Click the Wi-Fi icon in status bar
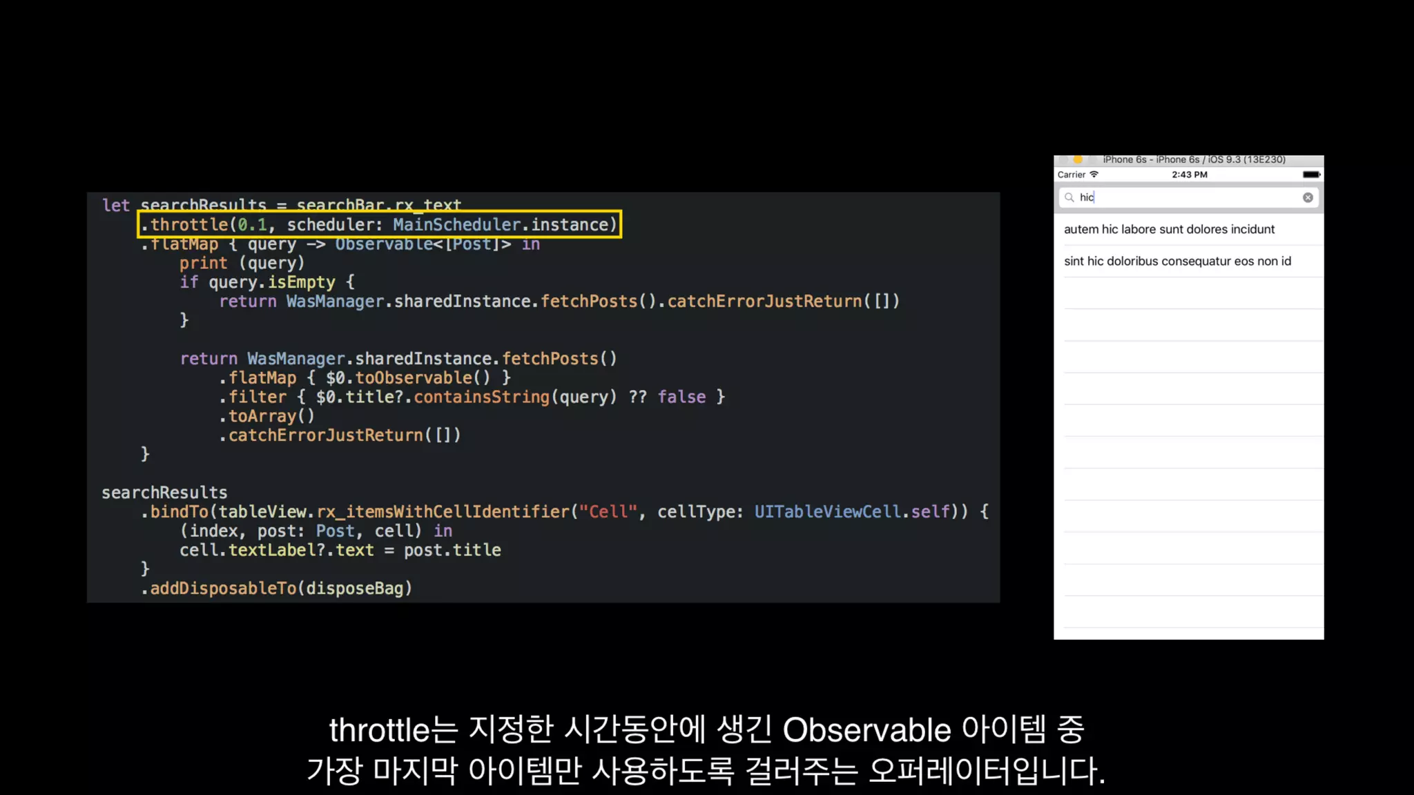This screenshot has height=795, width=1414. (x=1094, y=175)
